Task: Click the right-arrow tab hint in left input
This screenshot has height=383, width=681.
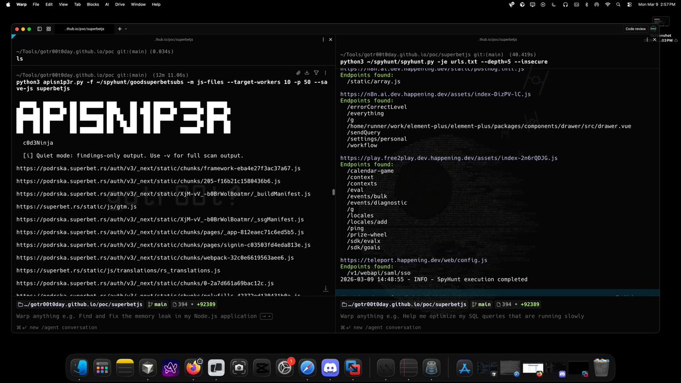Action: [266, 316]
